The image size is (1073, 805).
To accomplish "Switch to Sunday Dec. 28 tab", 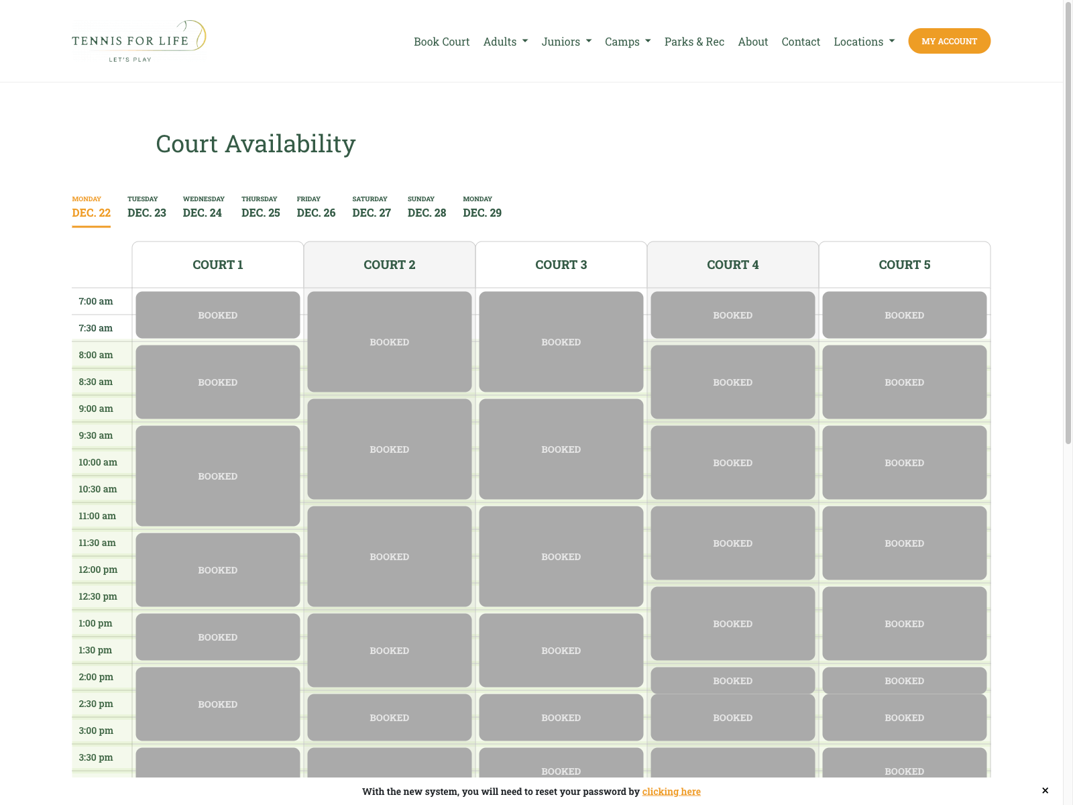I will coord(427,207).
